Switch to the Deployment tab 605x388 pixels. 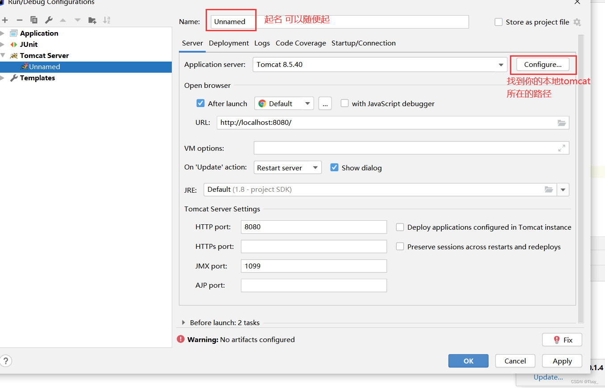(229, 43)
